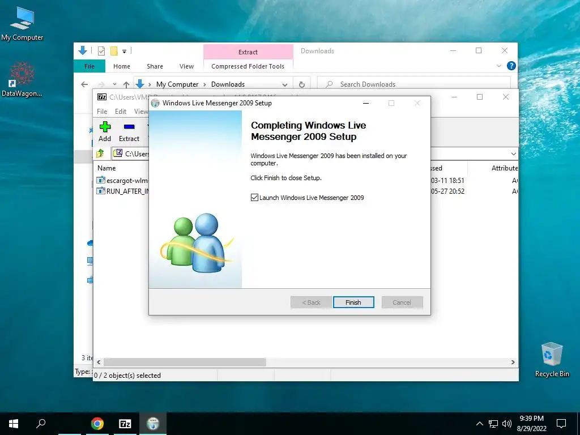Open the recent locations dropdown in Explorer
The image size is (580, 435).
coord(114,84)
